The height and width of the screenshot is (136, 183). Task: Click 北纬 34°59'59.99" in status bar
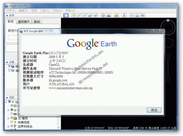pos(94,128)
